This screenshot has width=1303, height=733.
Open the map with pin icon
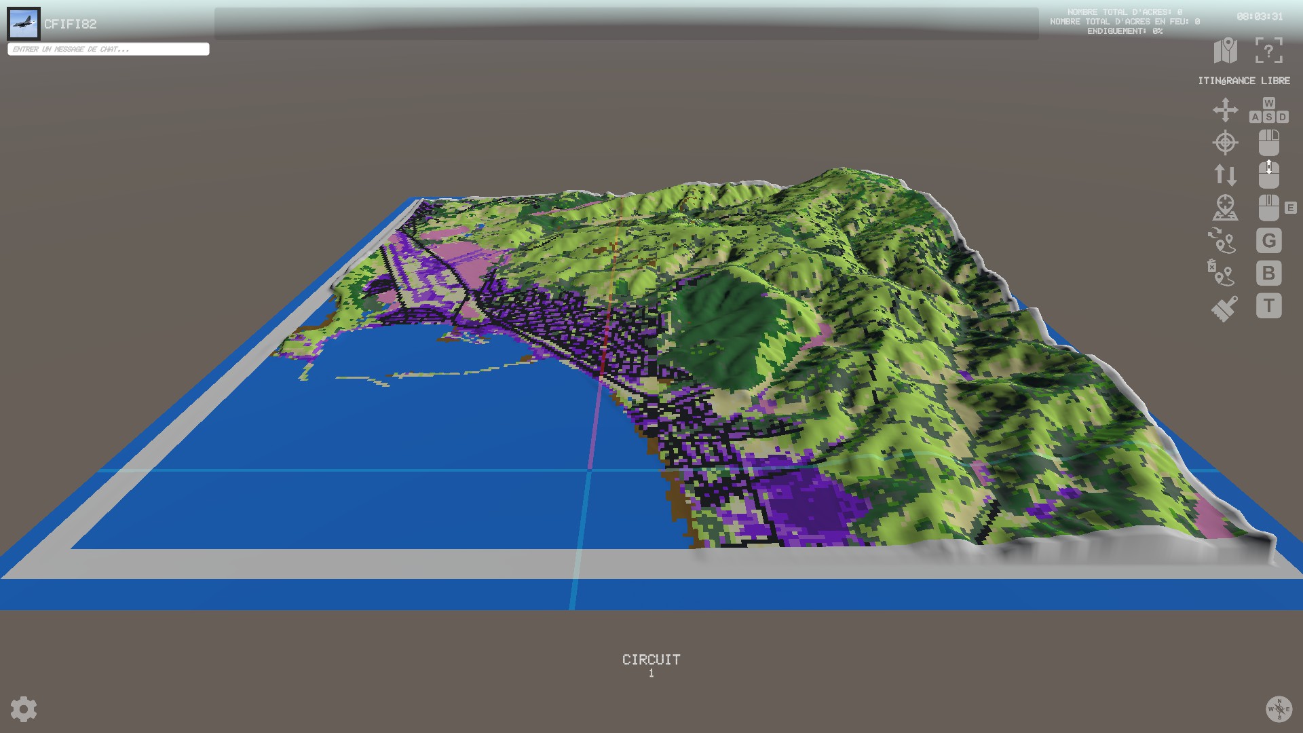pos(1225,51)
